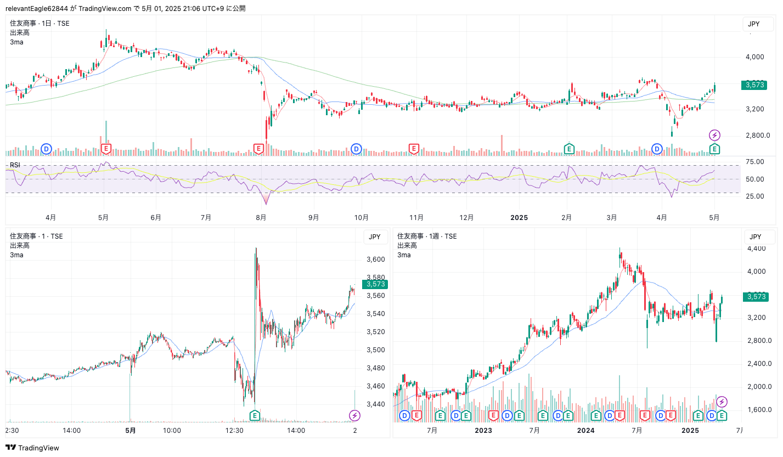Click the dividend marker before April 2025 on daily chart
The height and width of the screenshot is (457, 783).
(657, 149)
